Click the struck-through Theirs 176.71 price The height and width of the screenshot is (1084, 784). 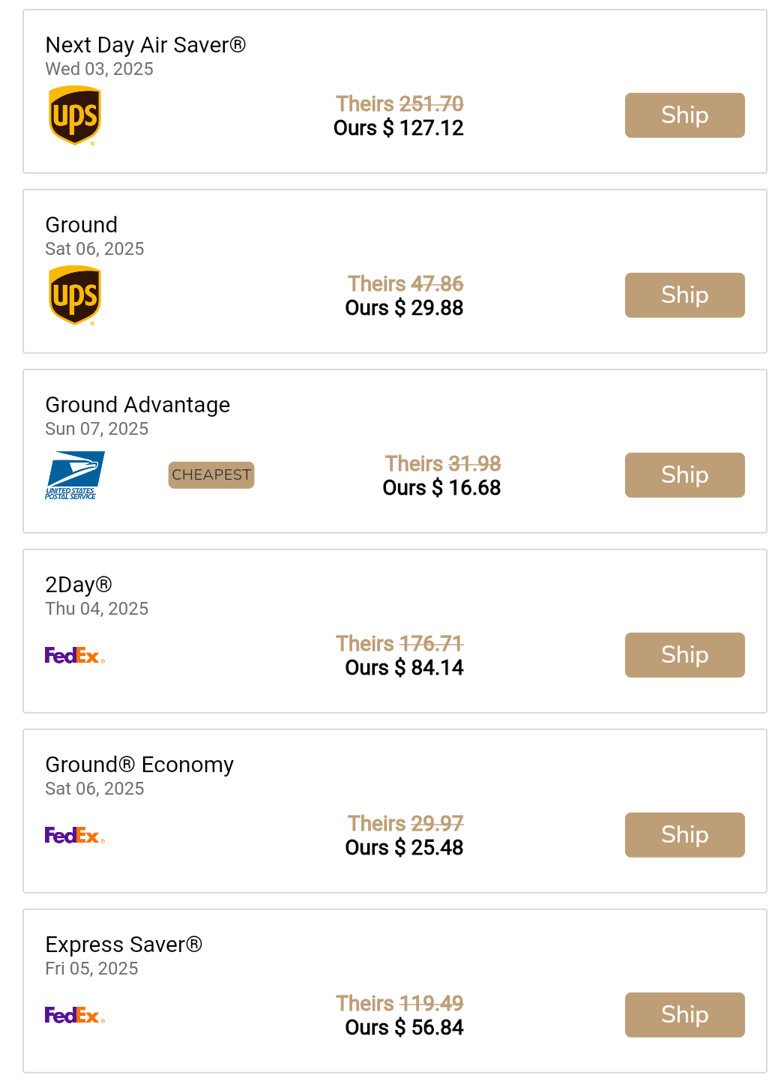pyautogui.click(x=399, y=643)
